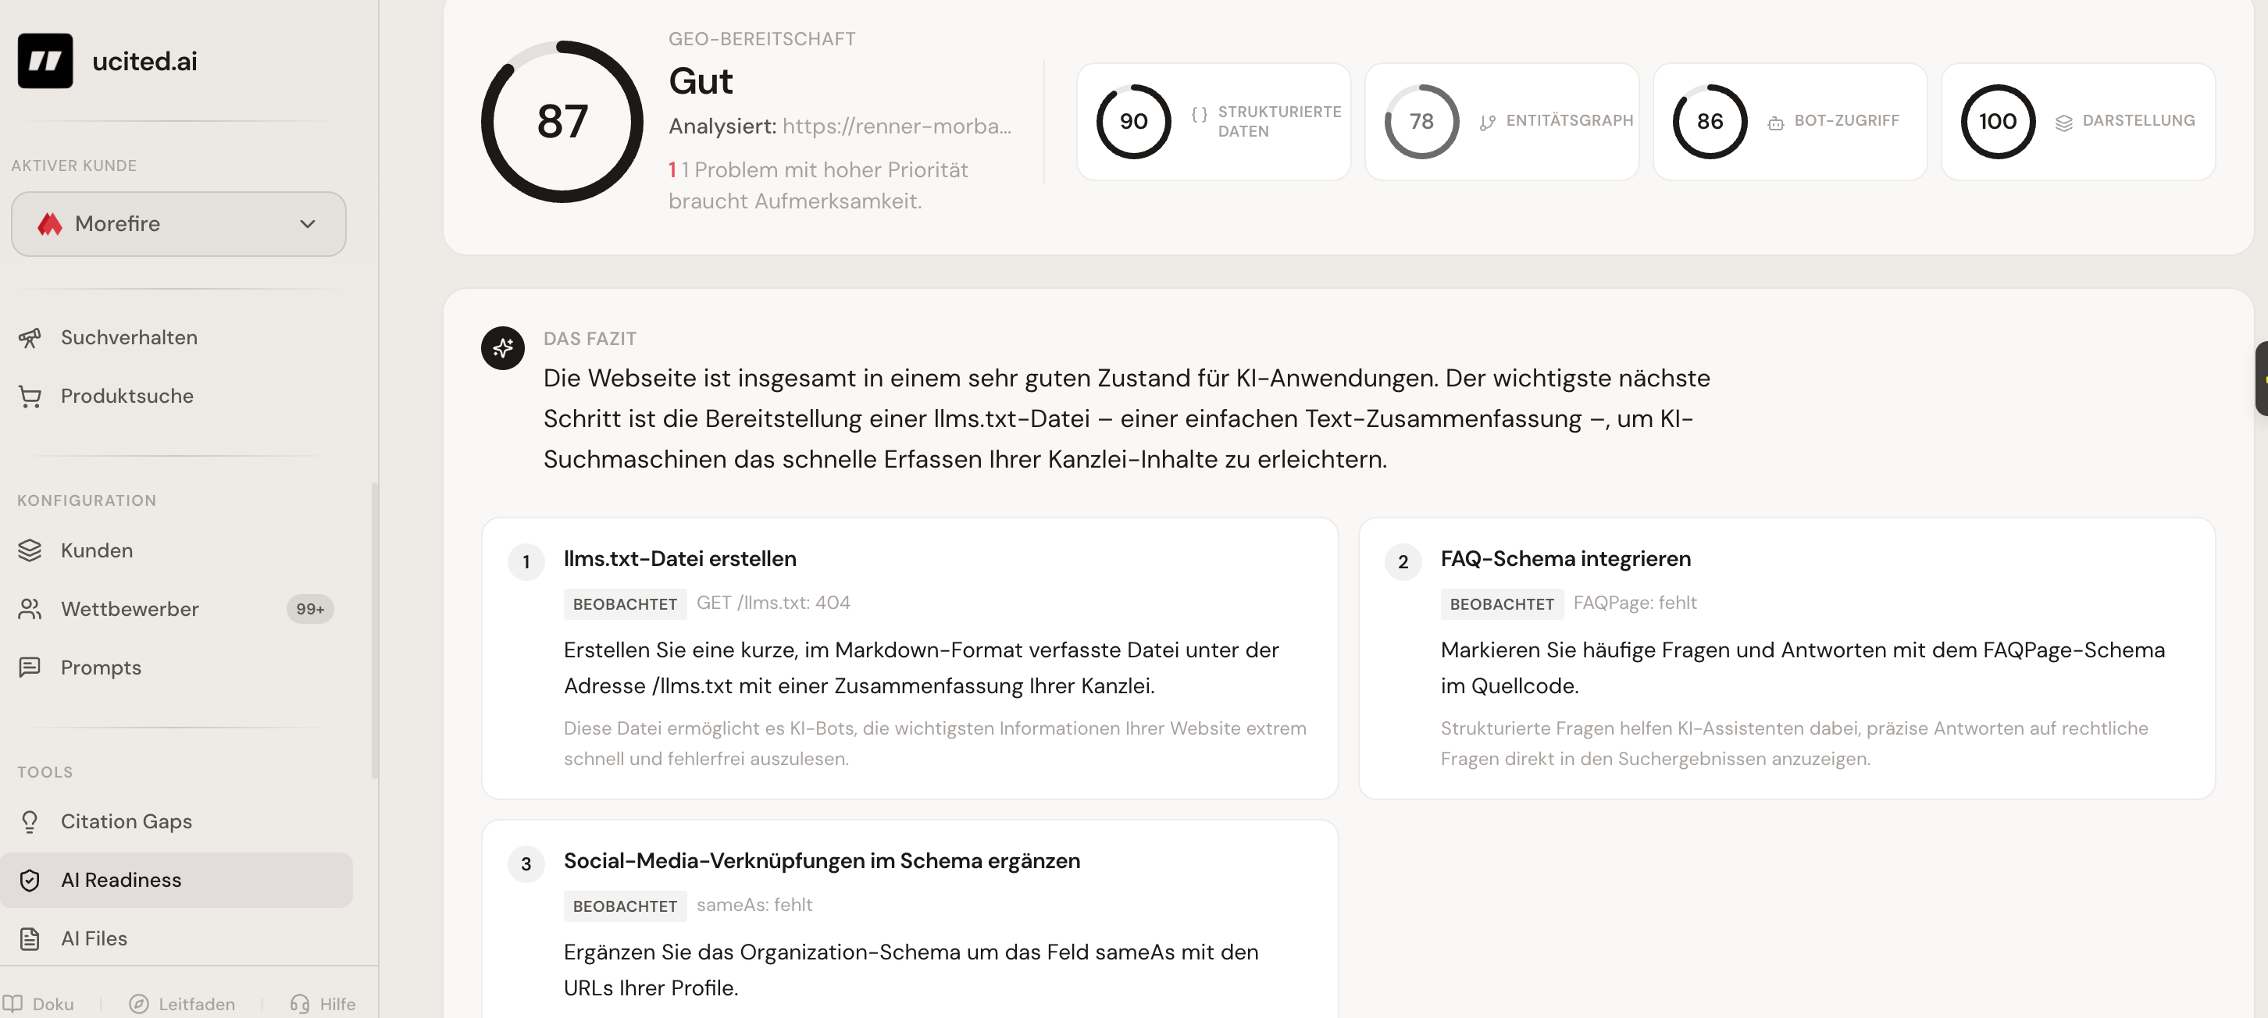Viewport: 2268px width, 1018px height.
Task: Click the Hilfe footer link
Action: click(323, 1004)
